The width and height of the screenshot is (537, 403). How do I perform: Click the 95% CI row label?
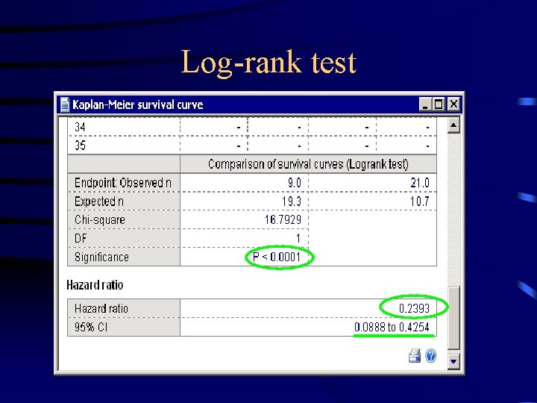(91, 327)
